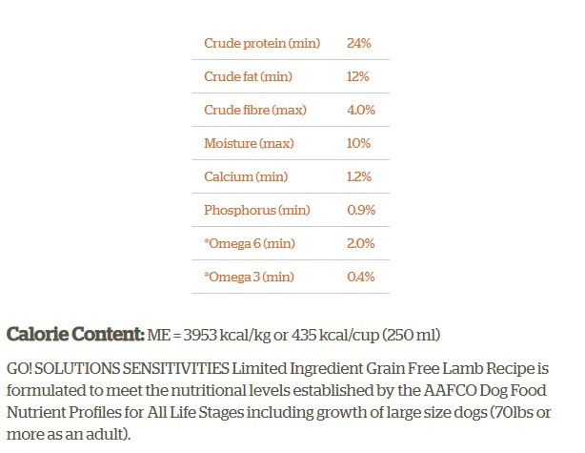This screenshot has width=585, height=453.
Task: Select the 2.0% Omega 6 value
Action: [361, 243]
